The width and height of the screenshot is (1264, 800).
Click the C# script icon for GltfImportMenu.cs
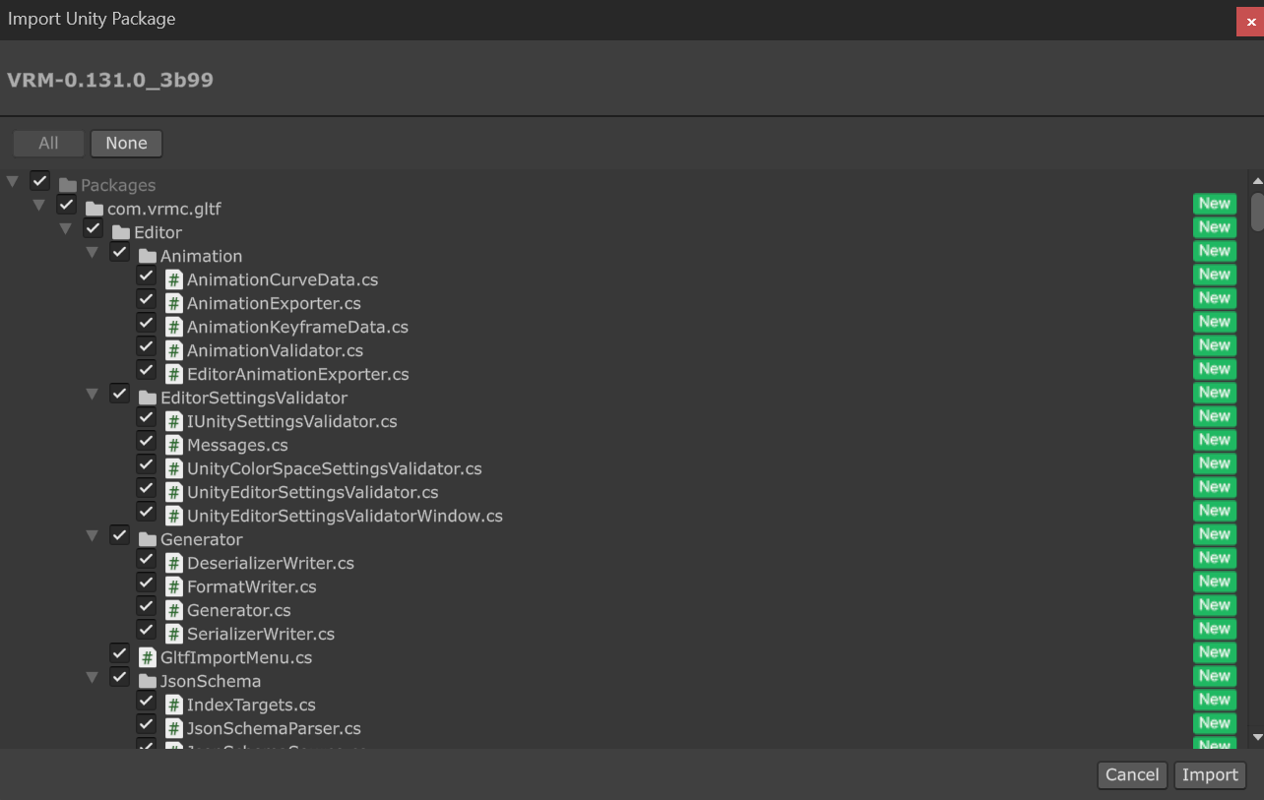tap(147, 657)
